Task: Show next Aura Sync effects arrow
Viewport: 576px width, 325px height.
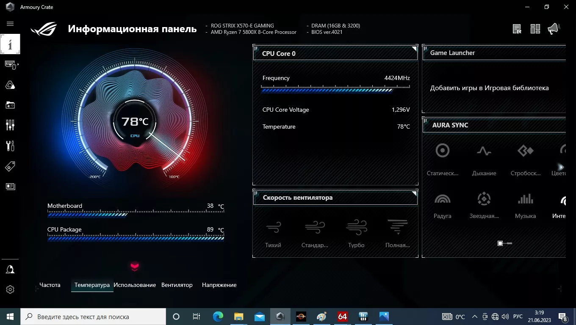Action: [x=561, y=167]
